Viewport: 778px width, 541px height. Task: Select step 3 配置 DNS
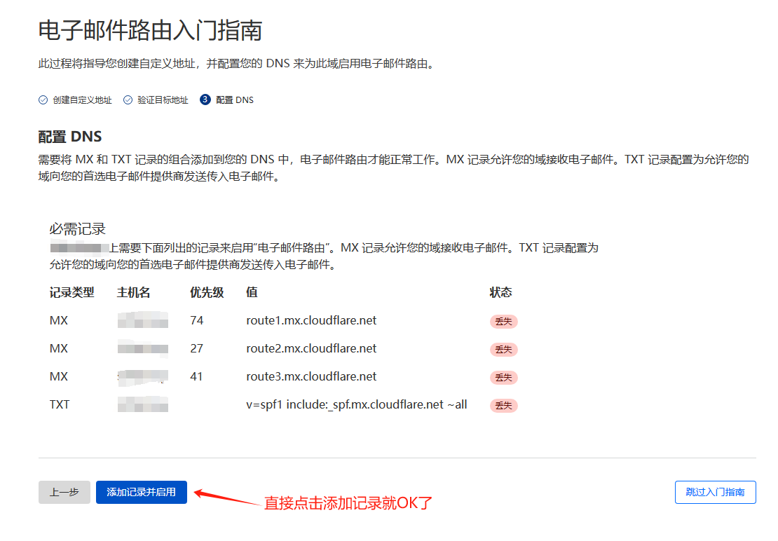coord(227,100)
